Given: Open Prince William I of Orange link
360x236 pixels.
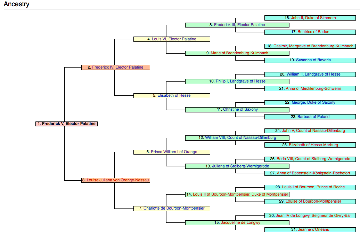Looking at the screenshot, I should pyautogui.click(x=174, y=152).
